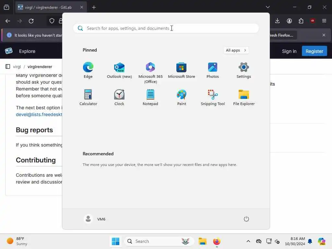Viewport: 332px width, 249px height.
Task: Click the cloud sync-off tray icon
Action: pyautogui.click(x=258, y=241)
